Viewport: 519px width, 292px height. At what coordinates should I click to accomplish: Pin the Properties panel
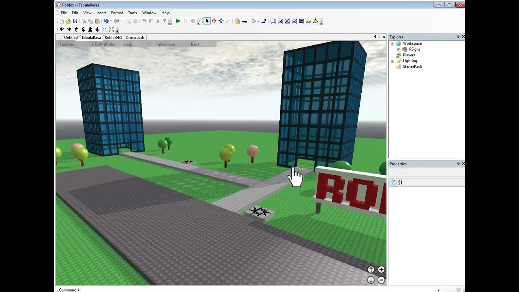tap(458, 163)
